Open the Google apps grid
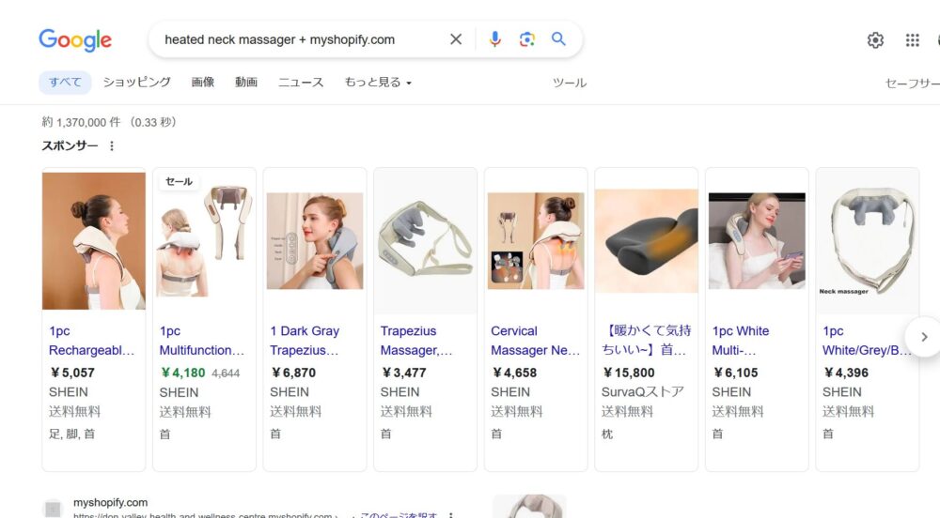940x518 pixels. (x=912, y=39)
